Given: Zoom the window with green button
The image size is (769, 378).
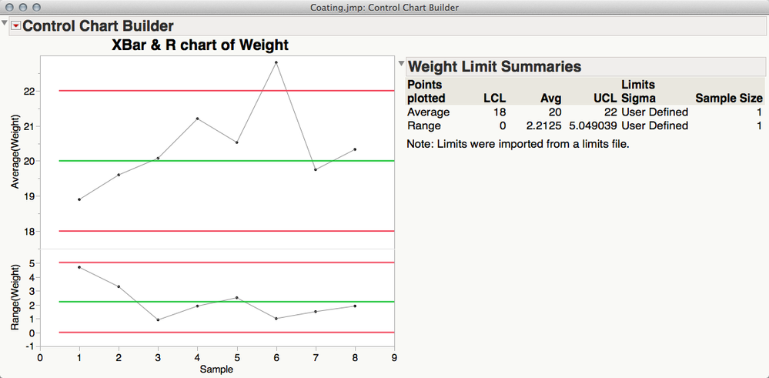Looking at the screenshot, I should click(x=36, y=7).
